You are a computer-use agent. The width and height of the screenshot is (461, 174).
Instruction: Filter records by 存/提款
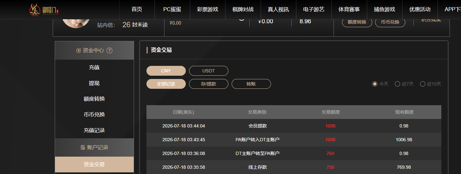tap(209, 84)
